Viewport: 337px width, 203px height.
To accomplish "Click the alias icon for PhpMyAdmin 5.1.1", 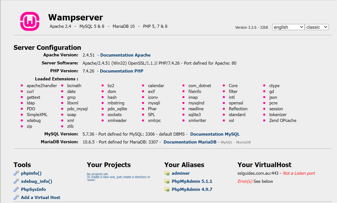I will (x=167, y=181).
